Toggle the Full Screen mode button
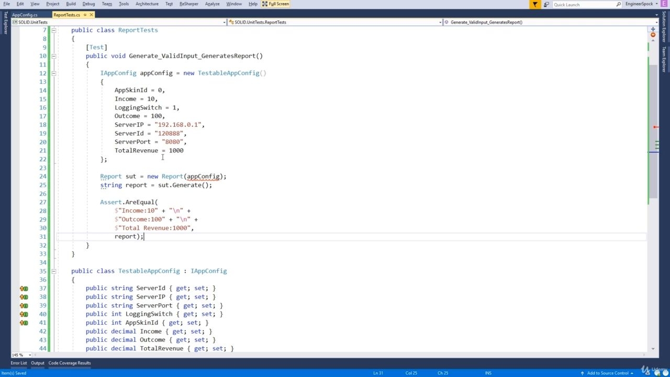The image size is (670, 377). [x=275, y=4]
